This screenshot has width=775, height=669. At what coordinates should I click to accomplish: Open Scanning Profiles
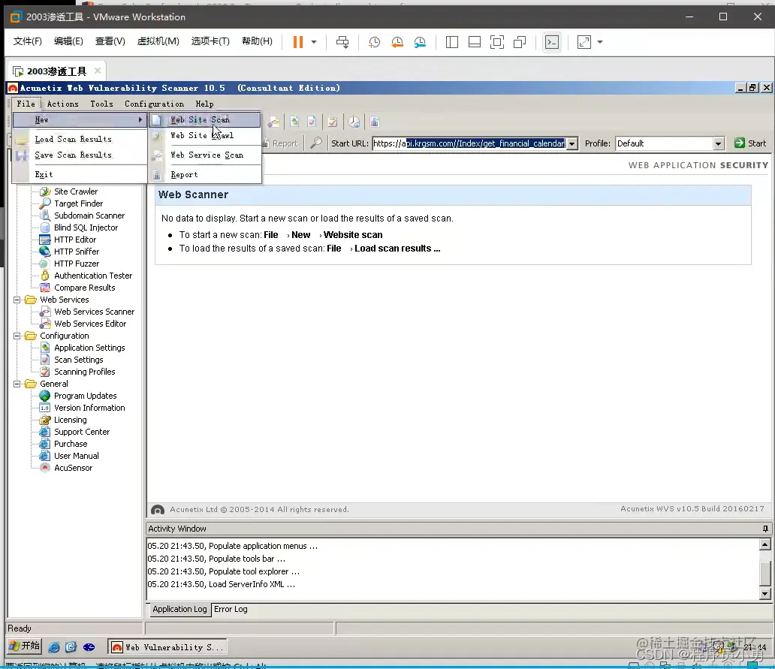(84, 372)
